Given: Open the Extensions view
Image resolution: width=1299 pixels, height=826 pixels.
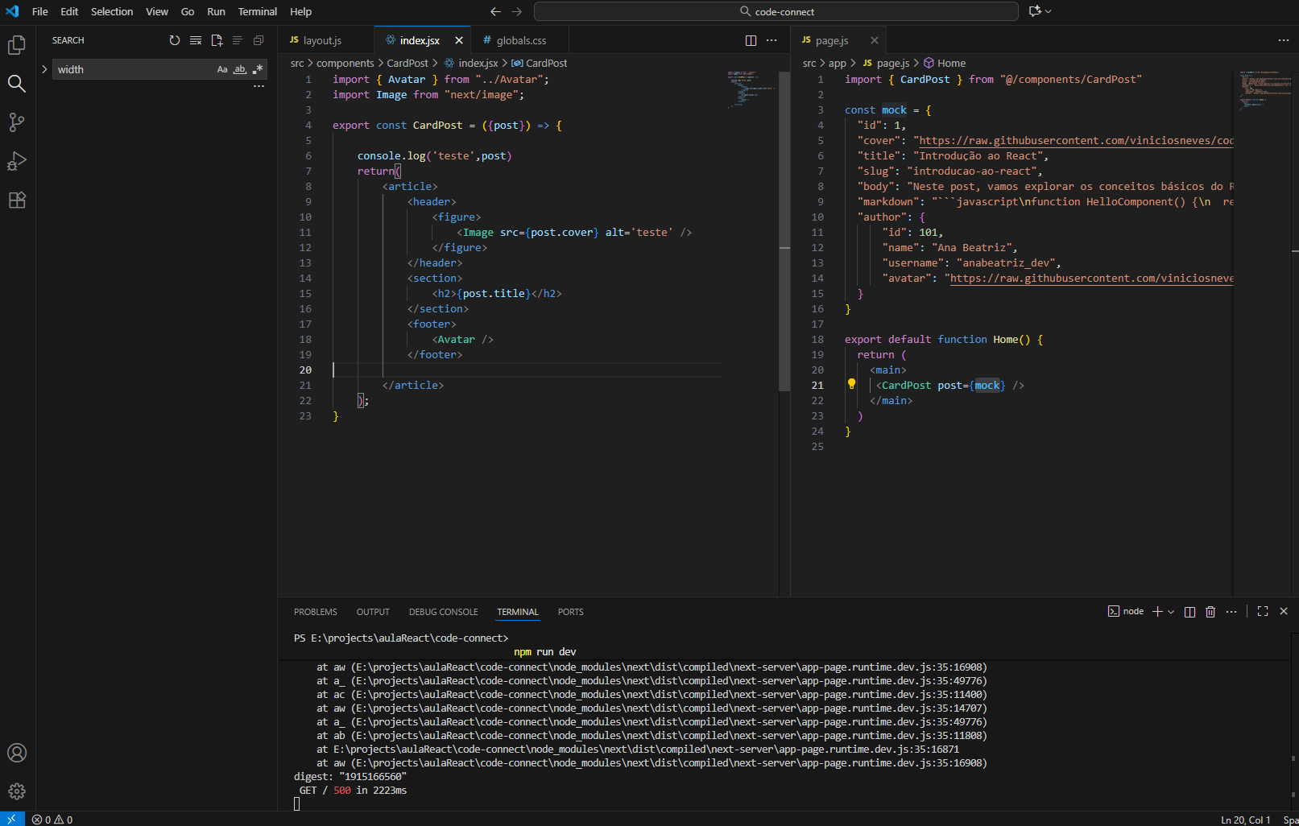Looking at the screenshot, I should tap(16, 200).
